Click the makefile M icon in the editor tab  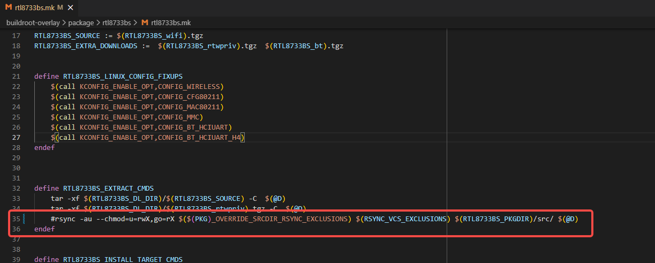9,7
